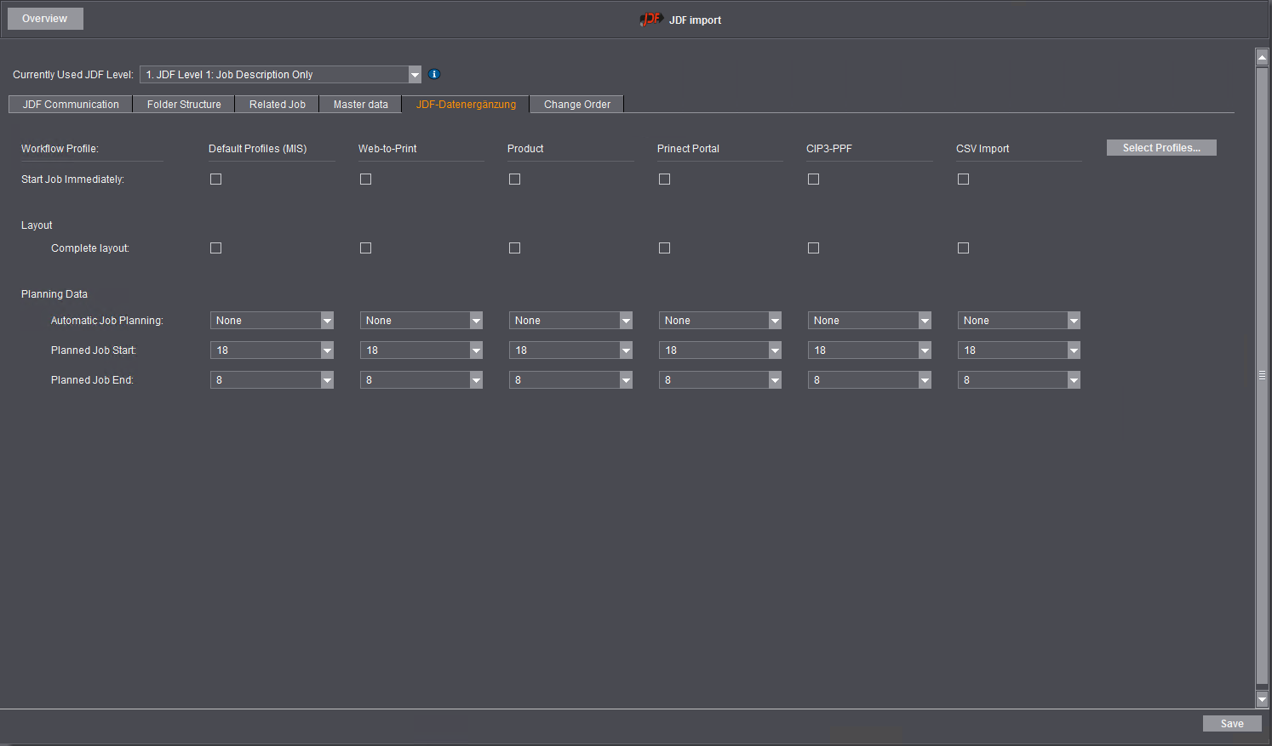
Task: Click the vertical scrollbar thumb grip
Action: tap(1262, 375)
